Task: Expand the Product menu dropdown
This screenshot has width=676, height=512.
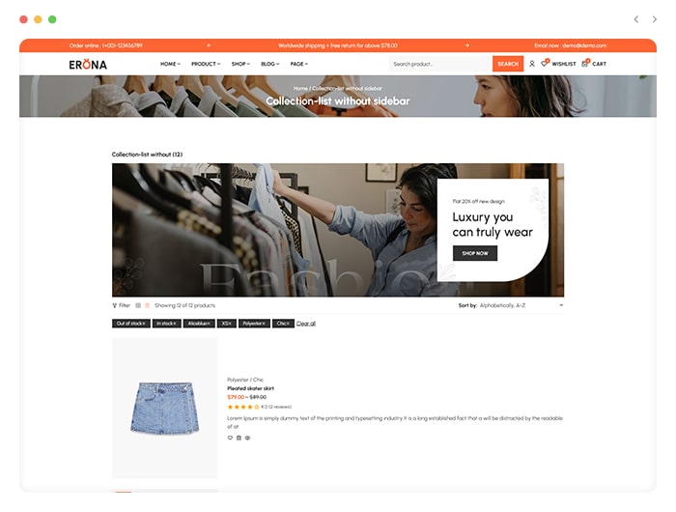Action: coord(206,64)
